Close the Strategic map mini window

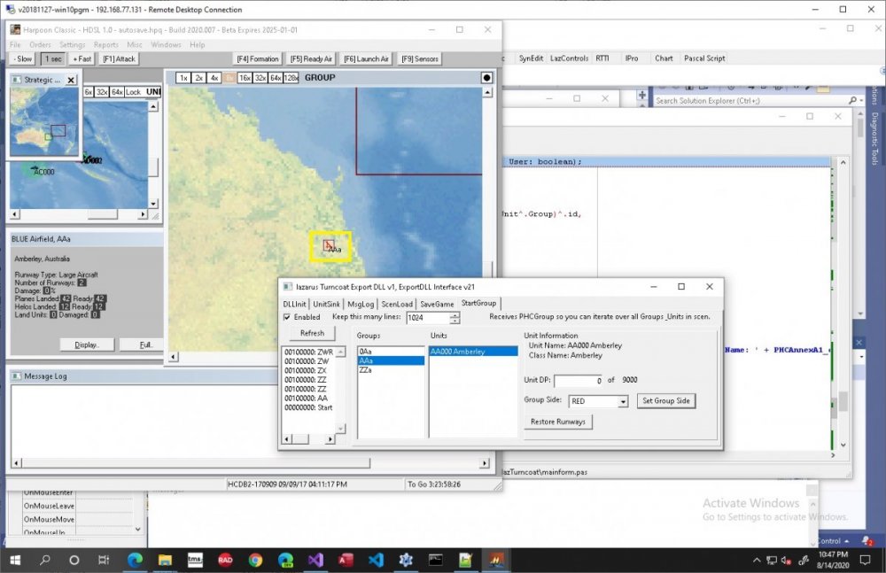coord(71,81)
